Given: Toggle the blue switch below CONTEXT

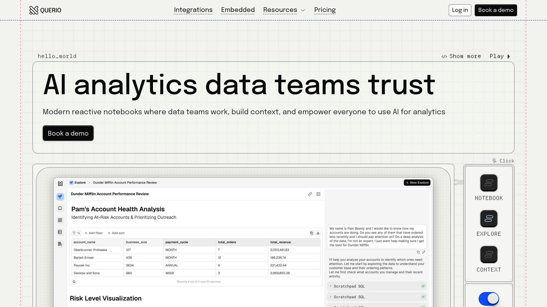Looking at the screenshot, I should pos(489,299).
